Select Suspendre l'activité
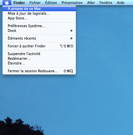The height and width of the screenshot is (135, 133). (39, 54)
